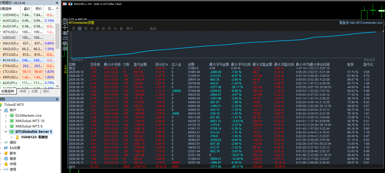
Task: Open the question-mark help icon on the MTCommander sidebar
Action: (x=65, y=38)
